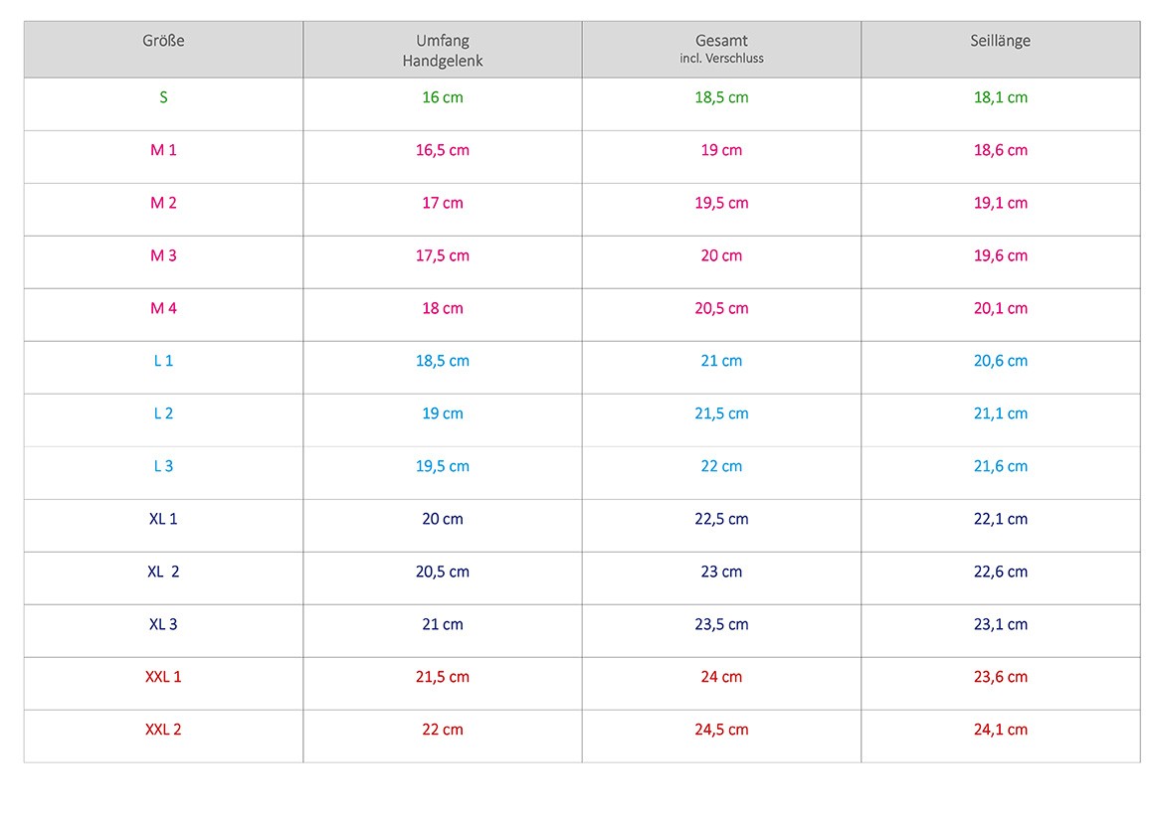Click the 17 cm wrist value
1154x822 pixels.
(x=443, y=203)
